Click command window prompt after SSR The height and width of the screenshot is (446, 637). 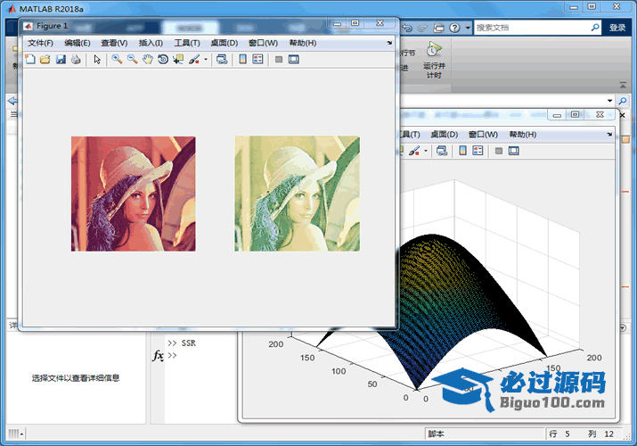(172, 355)
